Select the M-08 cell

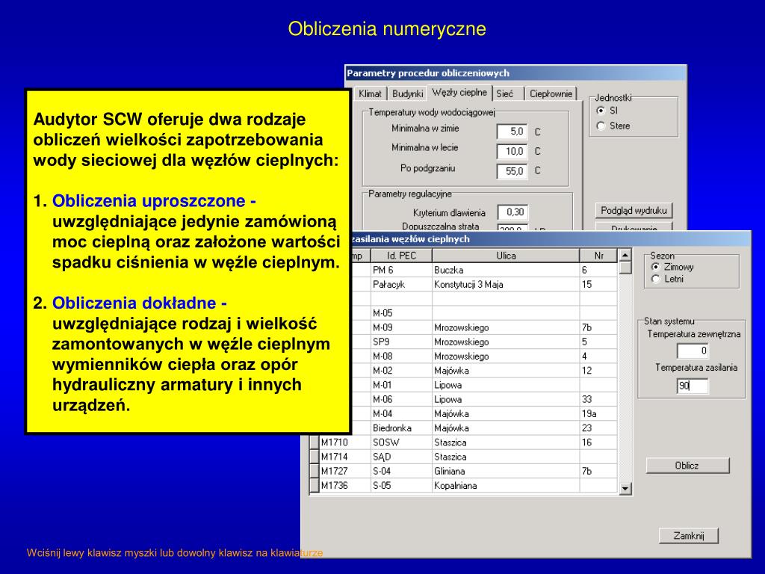(x=401, y=357)
